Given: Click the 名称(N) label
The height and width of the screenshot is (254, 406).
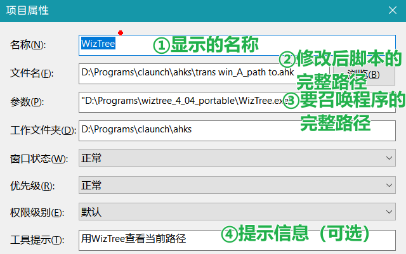Looking at the screenshot, I should [28, 45].
